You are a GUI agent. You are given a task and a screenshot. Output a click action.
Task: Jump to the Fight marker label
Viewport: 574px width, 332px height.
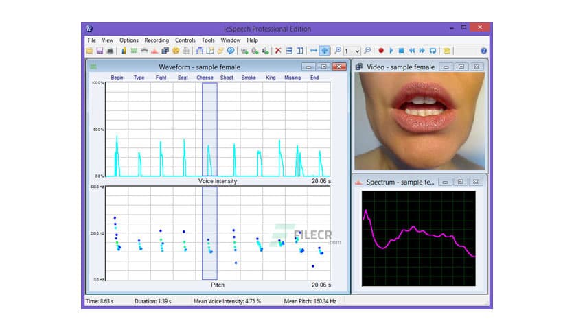pos(161,78)
